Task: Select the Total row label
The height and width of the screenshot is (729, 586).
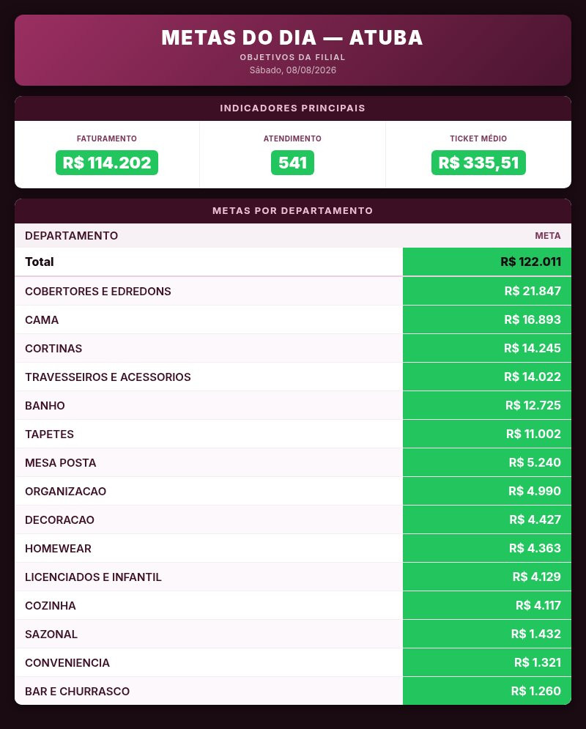Action: pos(40,262)
